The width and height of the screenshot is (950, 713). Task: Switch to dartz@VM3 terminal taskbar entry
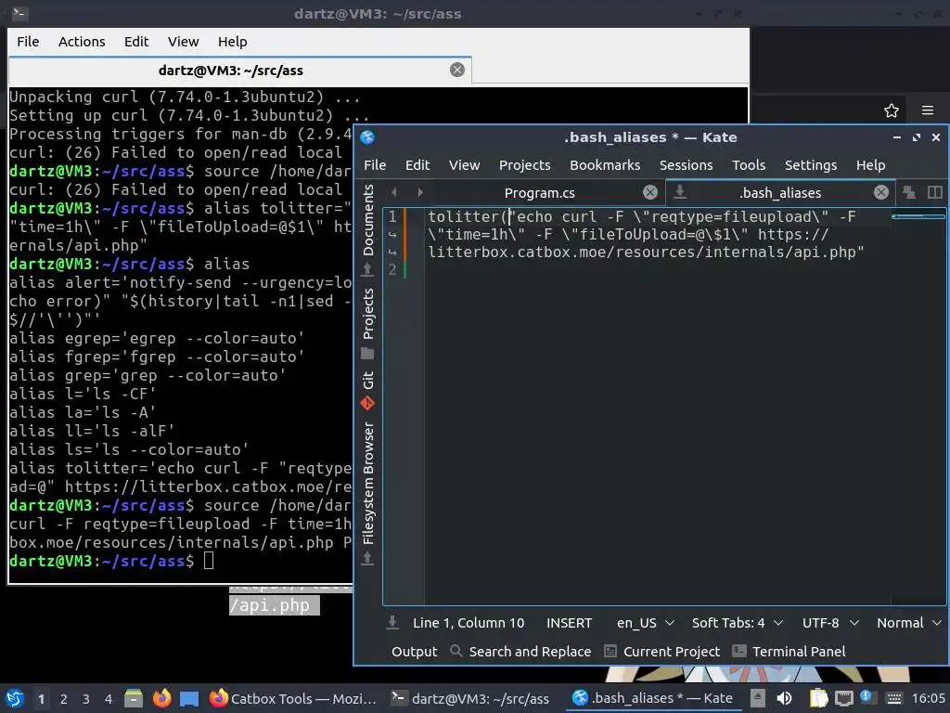point(470,698)
